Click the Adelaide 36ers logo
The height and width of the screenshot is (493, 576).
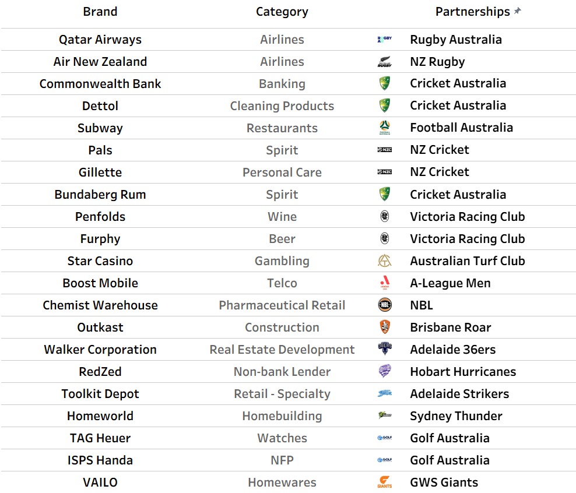tap(385, 348)
